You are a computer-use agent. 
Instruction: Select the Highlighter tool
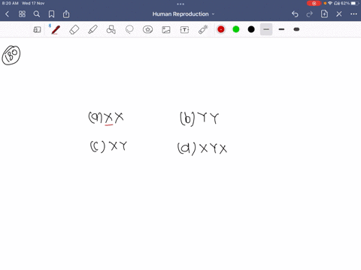coord(93,29)
